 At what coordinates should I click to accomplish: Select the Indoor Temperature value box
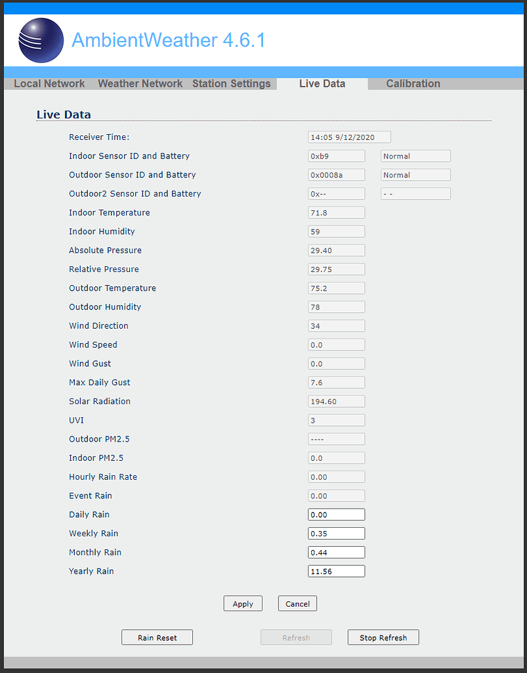[336, 212]
